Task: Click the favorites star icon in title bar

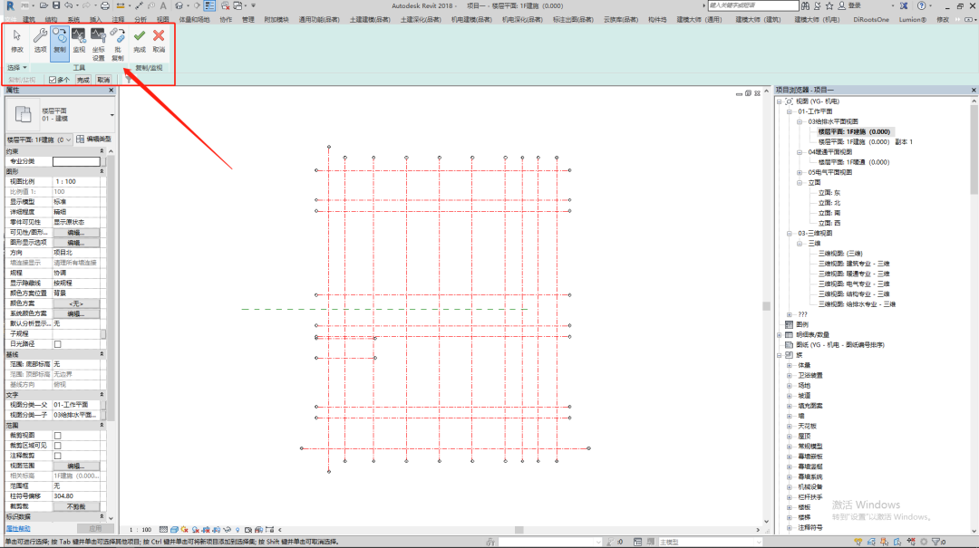Action: [829, 5]
